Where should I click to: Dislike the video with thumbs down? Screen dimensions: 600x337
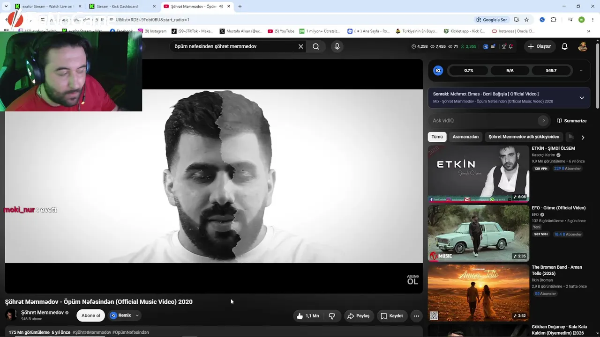[332, 316]
